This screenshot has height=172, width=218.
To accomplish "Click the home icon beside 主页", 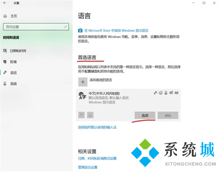I will coord(5,16).
